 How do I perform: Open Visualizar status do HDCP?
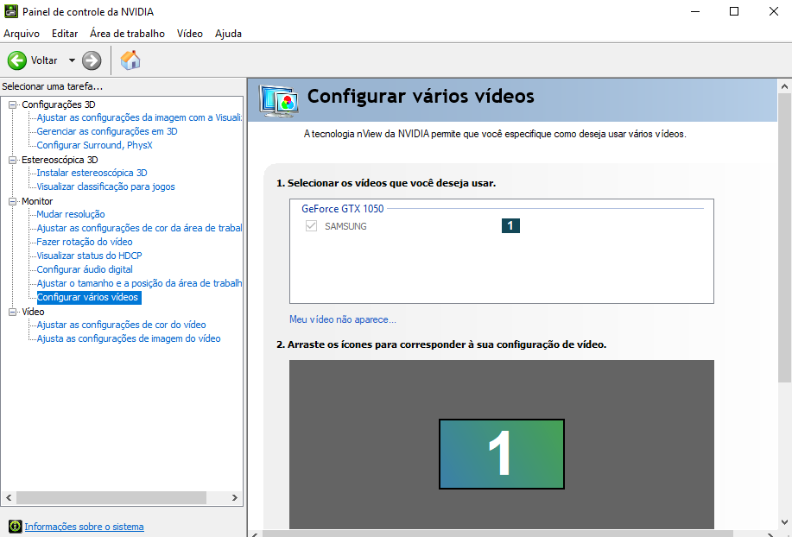coord(90,256)
